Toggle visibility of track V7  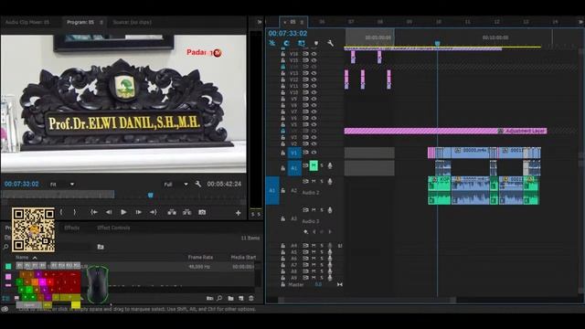coord(314,111)
